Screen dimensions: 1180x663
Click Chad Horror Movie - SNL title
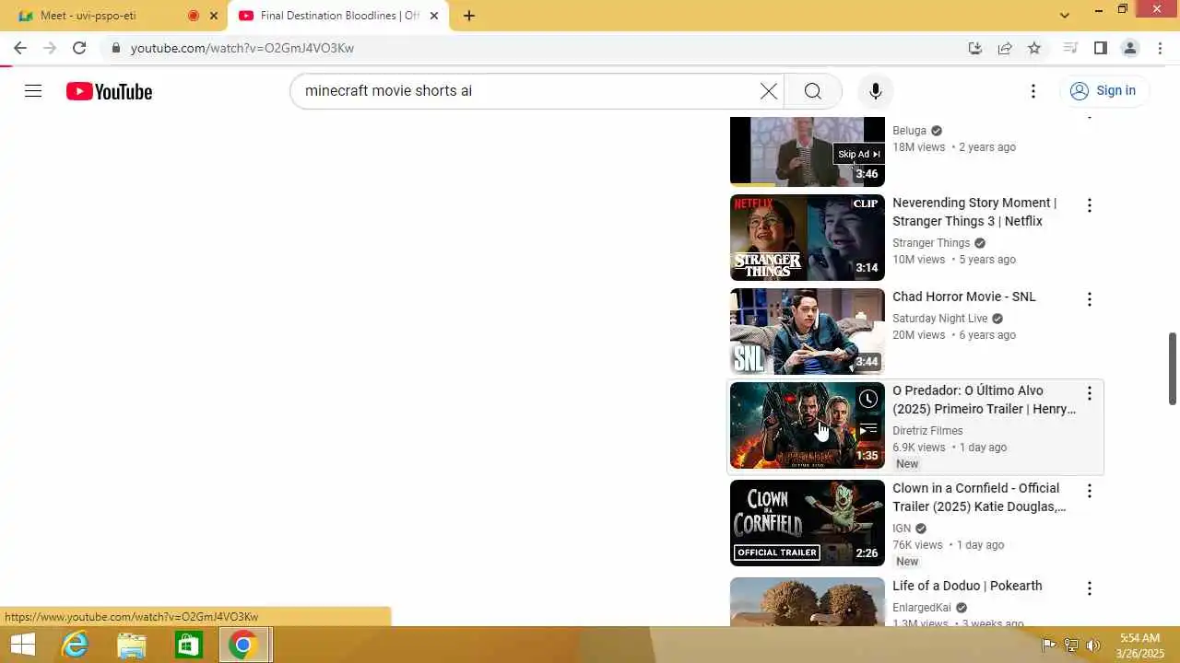[964, 297]
